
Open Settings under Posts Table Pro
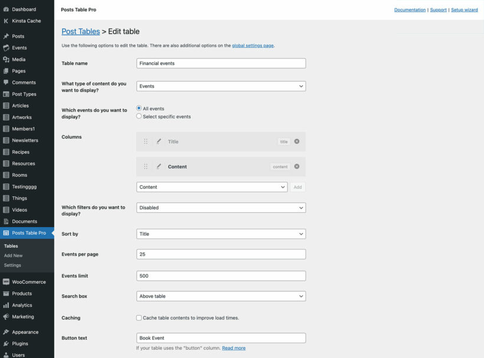pyautogui.click(x=12, y=265)
